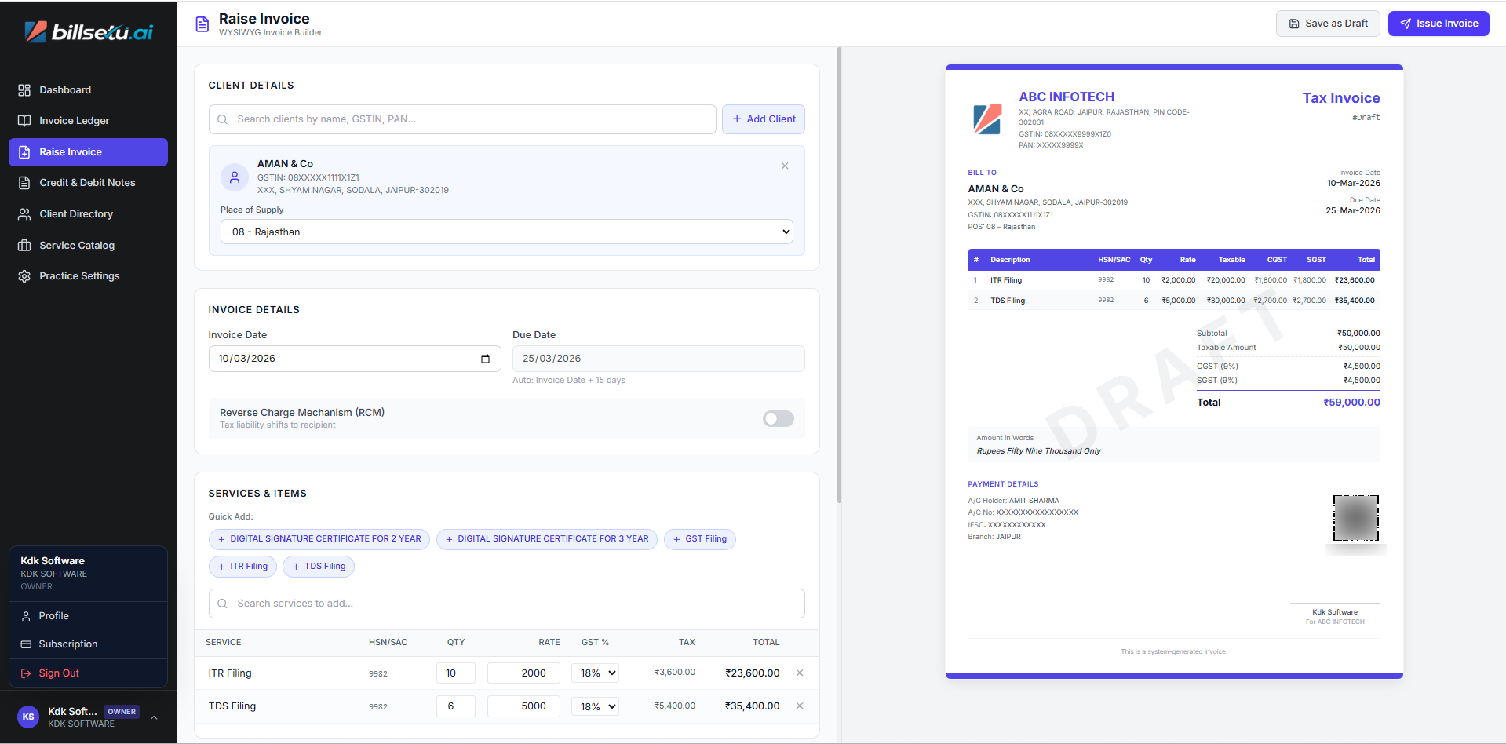Click the Invoice Ledger book icon

(24, 121)
